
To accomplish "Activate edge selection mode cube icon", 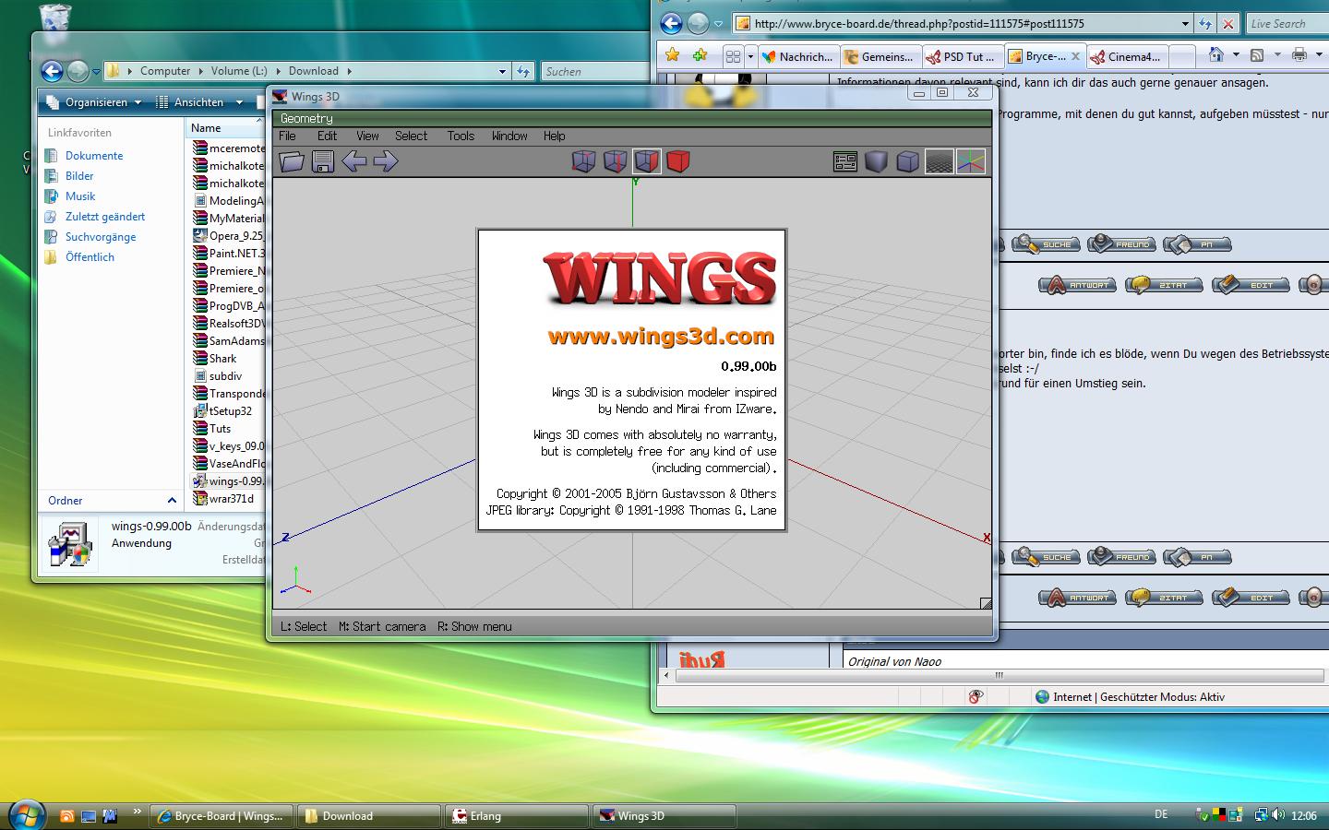I will [x=615, y=162].
